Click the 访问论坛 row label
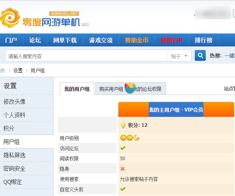 [x=69, y=148]
